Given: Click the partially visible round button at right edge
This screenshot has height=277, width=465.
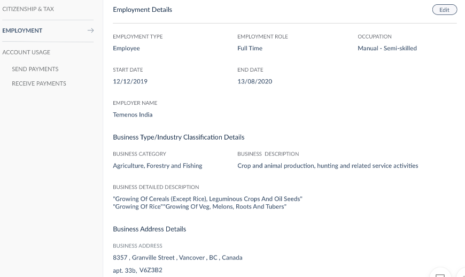Looking at the screenshot, I should [x=462, y=274].
